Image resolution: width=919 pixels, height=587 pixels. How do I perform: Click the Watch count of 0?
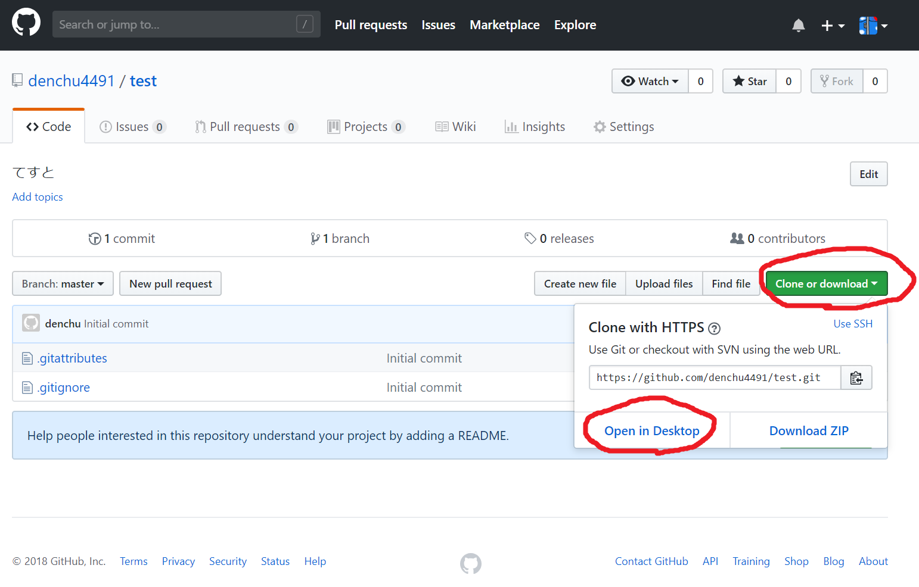click(701, 81)
